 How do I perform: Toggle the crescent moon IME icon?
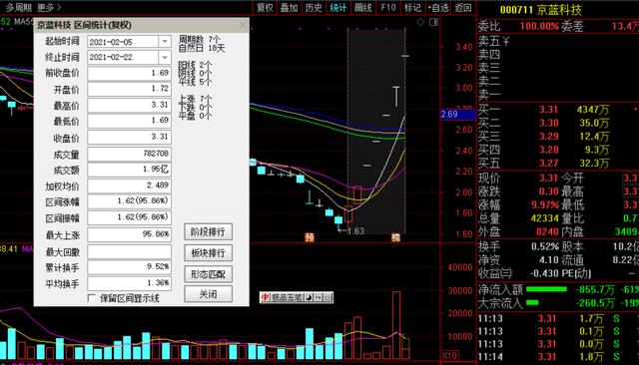309,298
